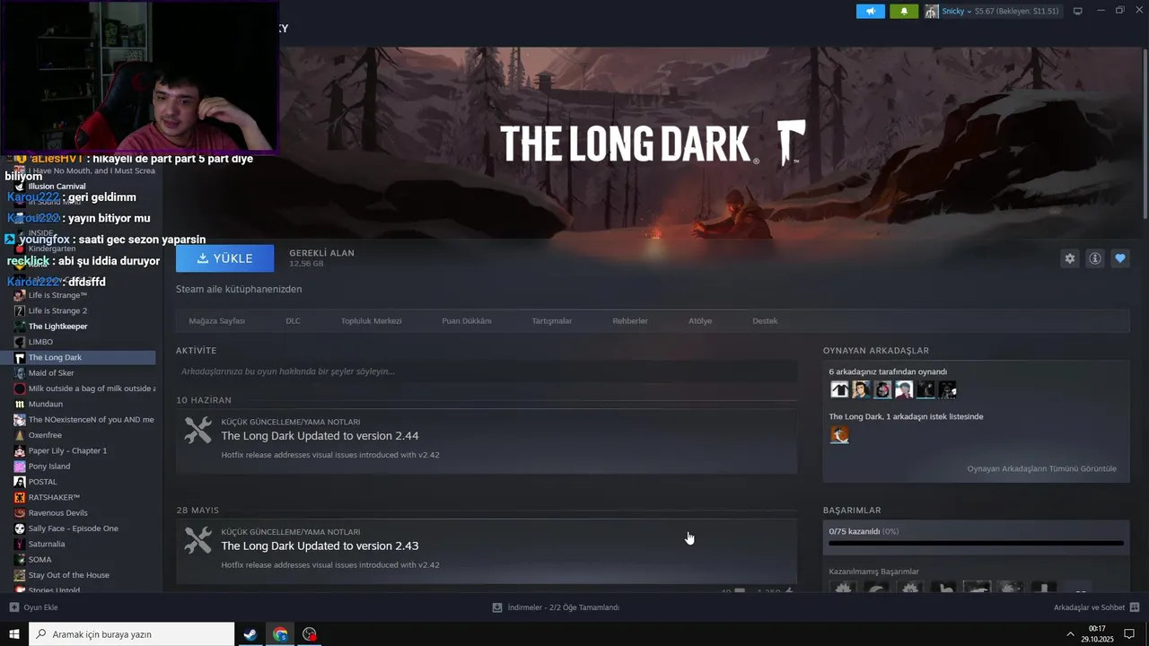Click first friend avatar who played

click(839, 389)
